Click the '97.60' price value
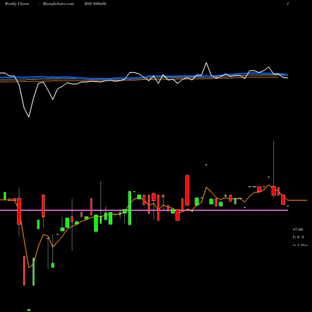The height and width of the screenshot is (312, 312). pyautogui.click(x=298, y=230)
